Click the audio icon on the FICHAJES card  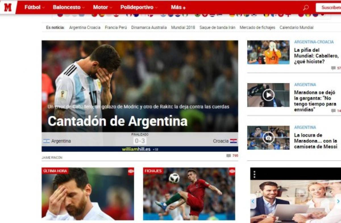[232, 171]
